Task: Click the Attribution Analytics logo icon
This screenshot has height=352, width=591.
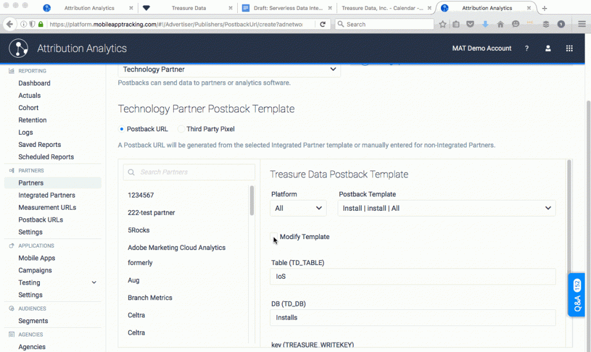Action: tap(18, 48)
